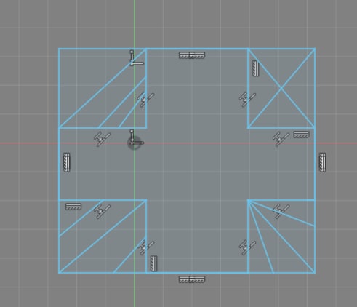The image size is (357, 307).
Task: Pick the perpendicular glyph at the top of the bottom-right square
Action: 281,212
